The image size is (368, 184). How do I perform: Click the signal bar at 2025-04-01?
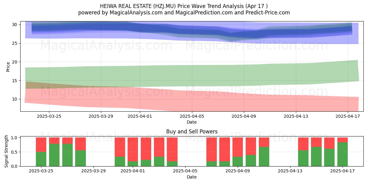pos(133,152)
